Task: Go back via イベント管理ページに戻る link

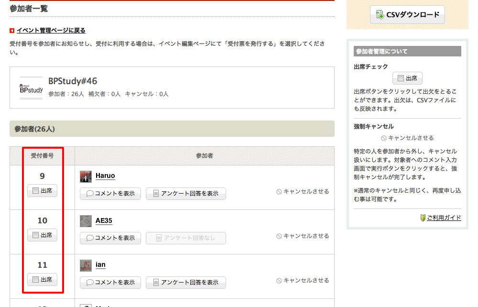Action: tap(51, 31)
